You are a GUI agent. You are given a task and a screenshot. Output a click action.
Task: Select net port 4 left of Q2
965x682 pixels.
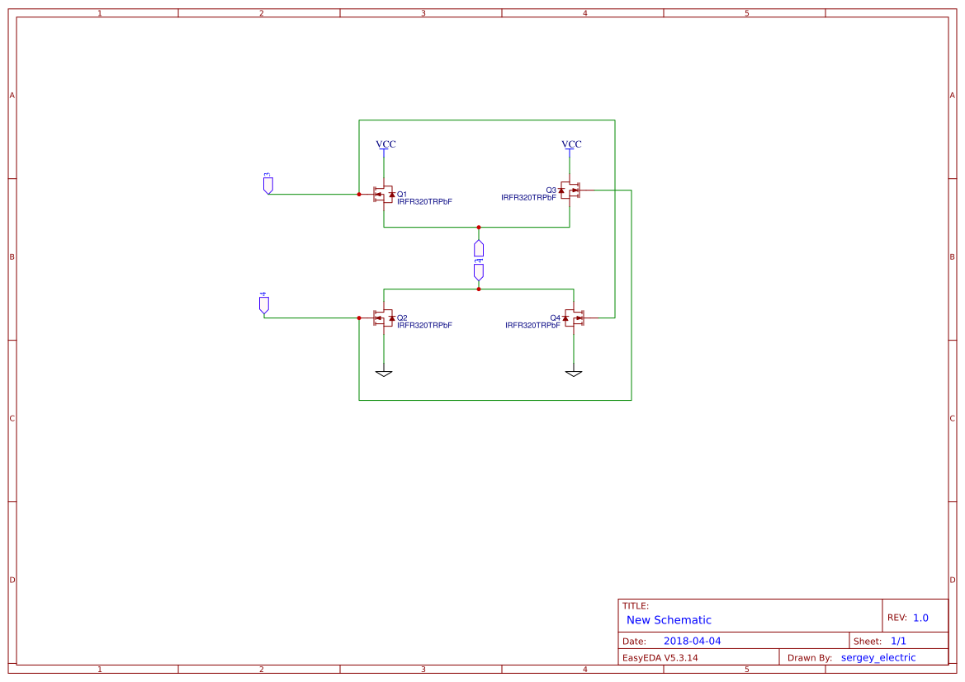click(264, 303)
